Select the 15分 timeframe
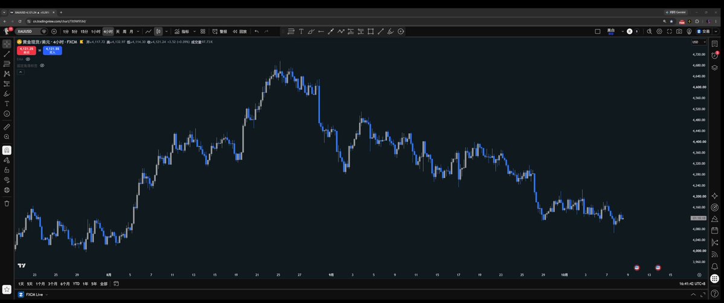724x303 pixels. click(84, 31)
